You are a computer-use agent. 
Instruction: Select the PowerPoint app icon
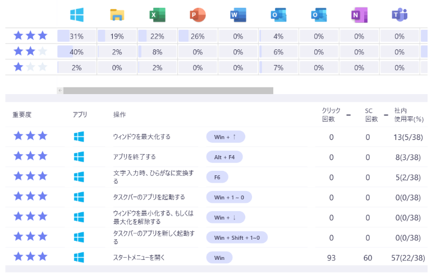tap(198, 15)
